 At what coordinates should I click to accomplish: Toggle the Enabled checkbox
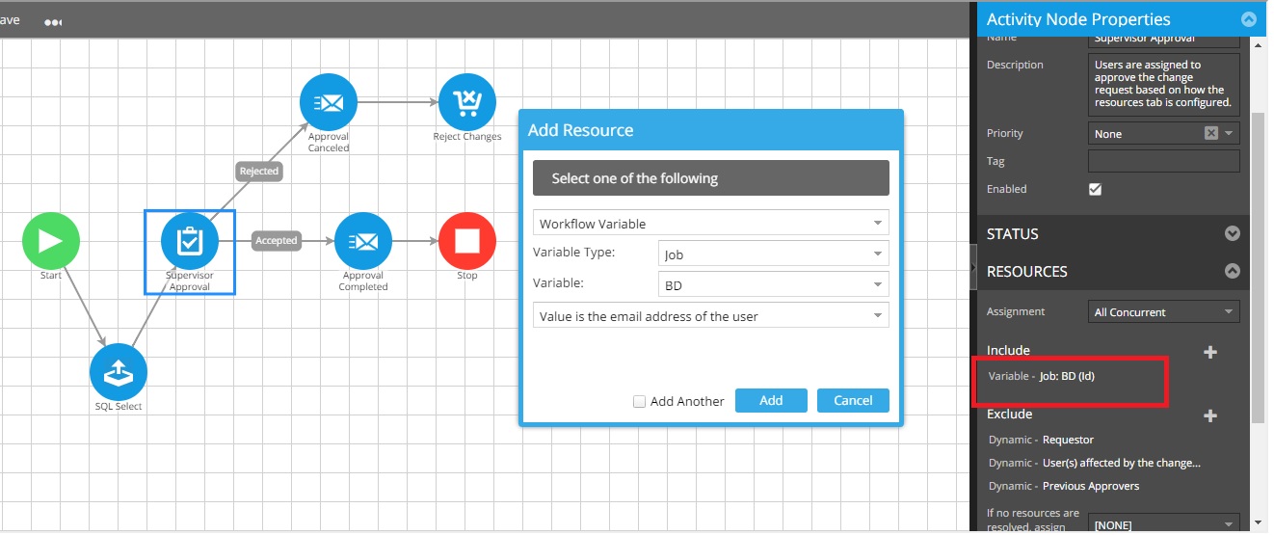[x=1095, y=189]
